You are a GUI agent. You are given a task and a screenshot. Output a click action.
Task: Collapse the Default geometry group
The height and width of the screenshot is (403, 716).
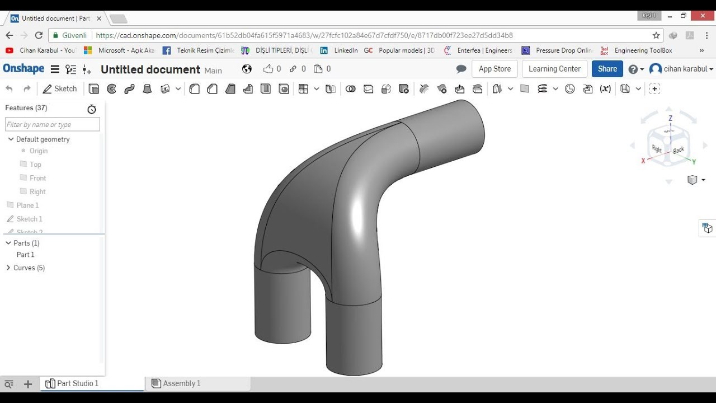coord(11,139)
